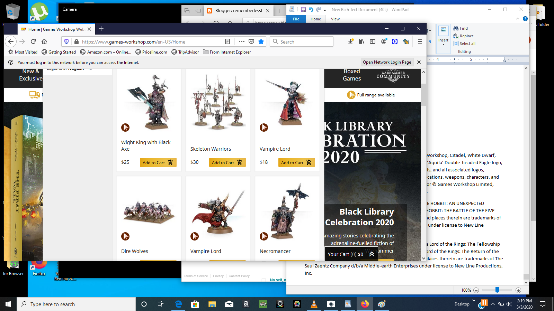Adjust the WordPad zoom slider
The image size is (554, 311).
tap(497, 290)
